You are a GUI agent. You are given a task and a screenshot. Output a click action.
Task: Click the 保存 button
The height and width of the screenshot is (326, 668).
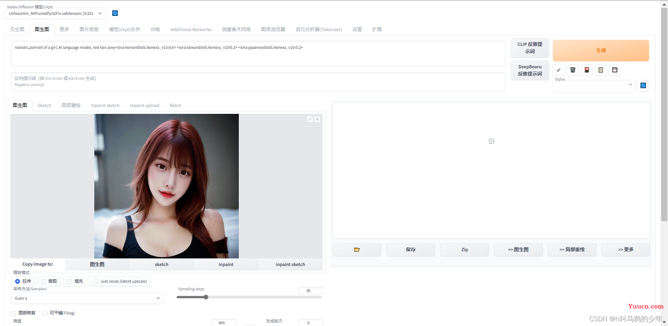click(411, 250)
